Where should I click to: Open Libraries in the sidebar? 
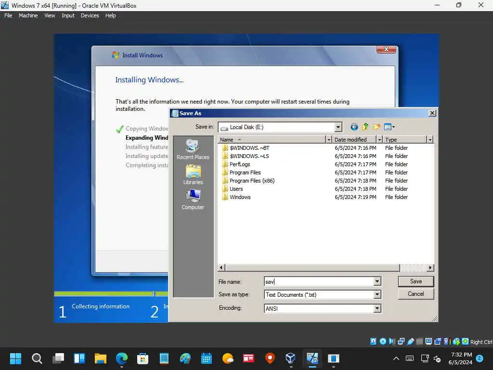coord(193,175)
